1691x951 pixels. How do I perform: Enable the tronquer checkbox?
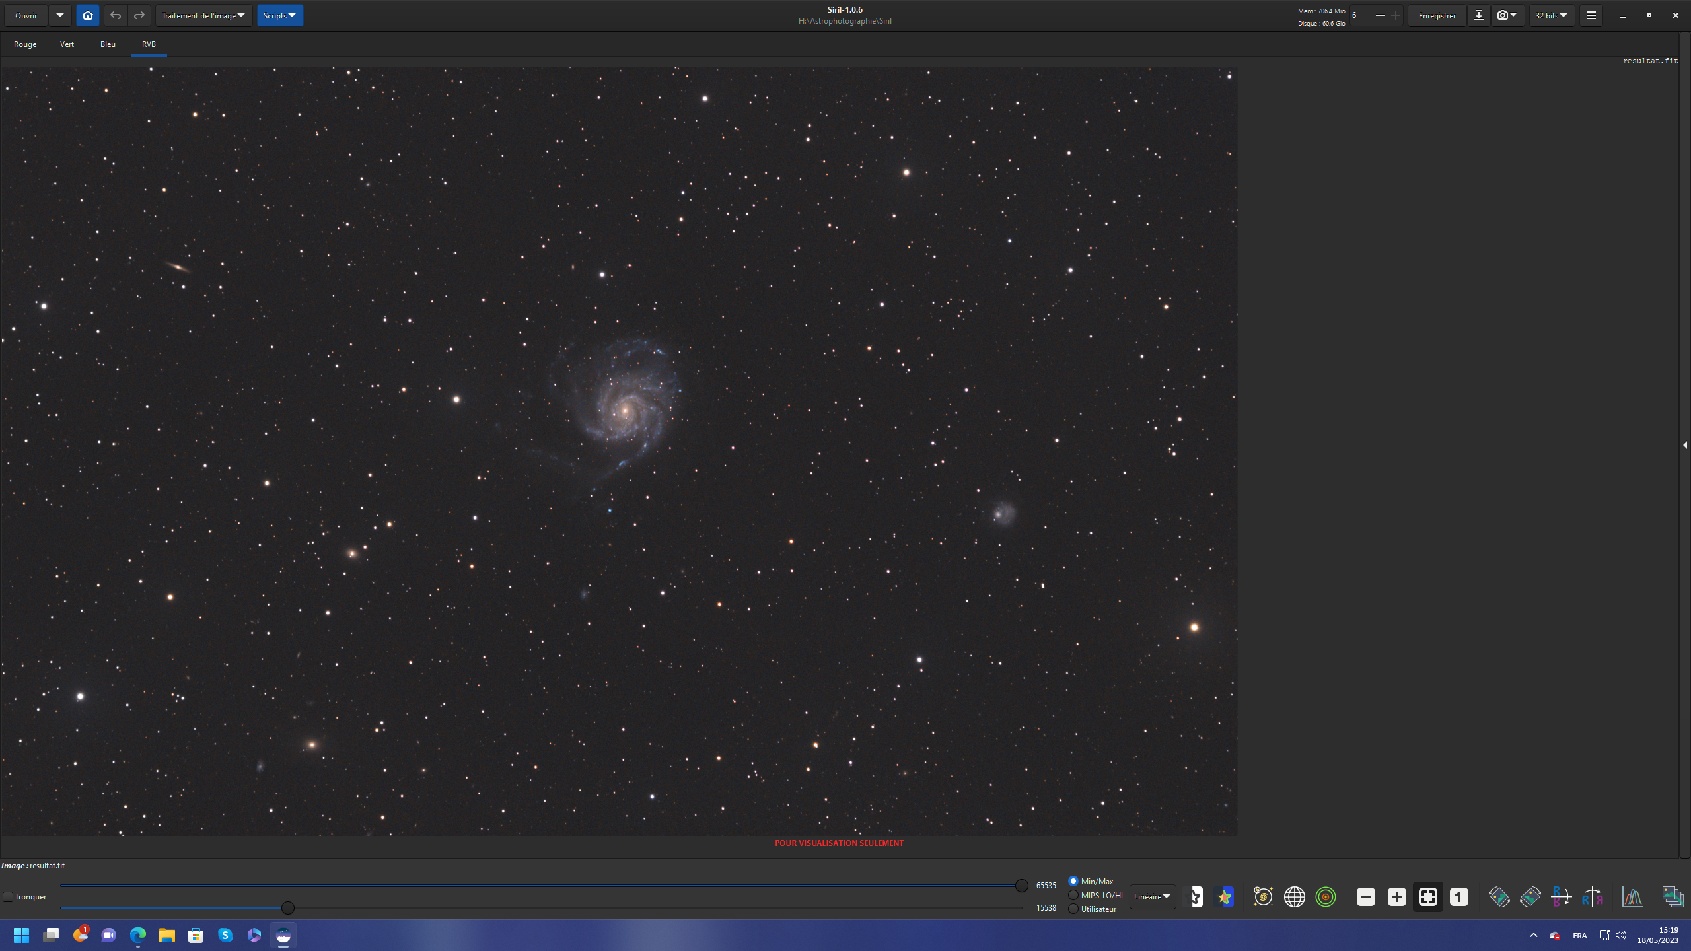click(x=8, y=897)
